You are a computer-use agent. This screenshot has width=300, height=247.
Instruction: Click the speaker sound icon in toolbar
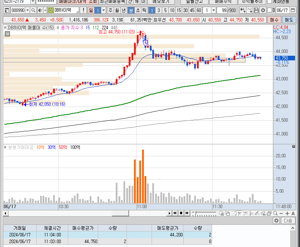40,10
